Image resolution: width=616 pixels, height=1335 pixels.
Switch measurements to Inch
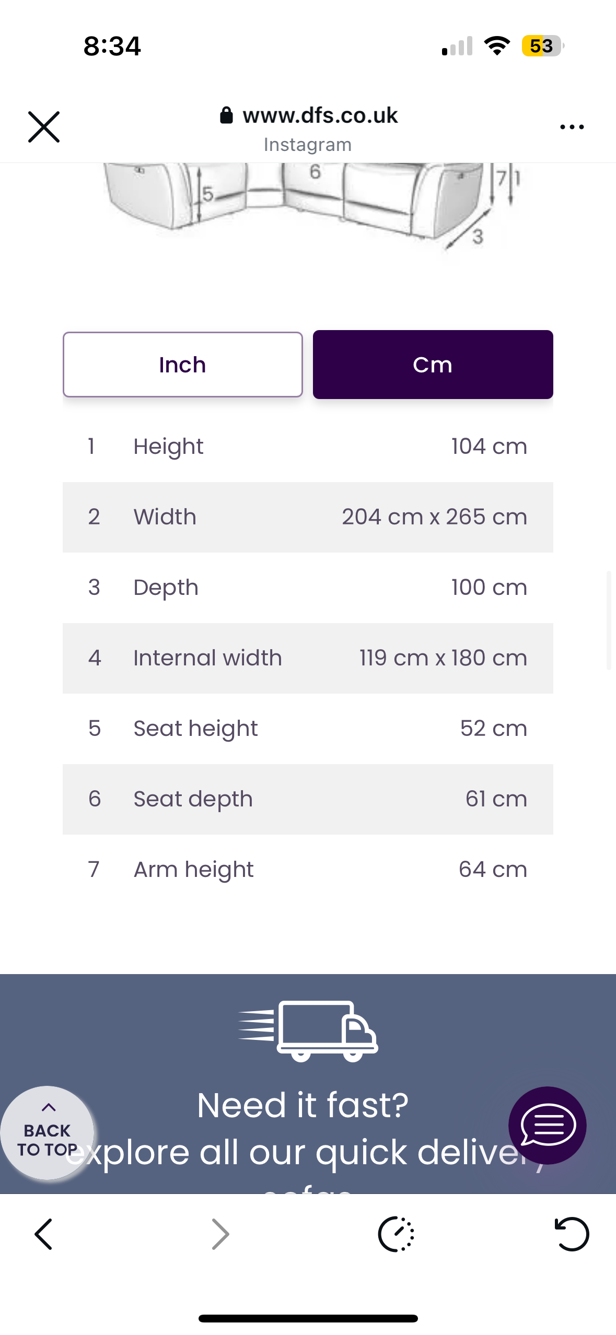tap(182, 365)
